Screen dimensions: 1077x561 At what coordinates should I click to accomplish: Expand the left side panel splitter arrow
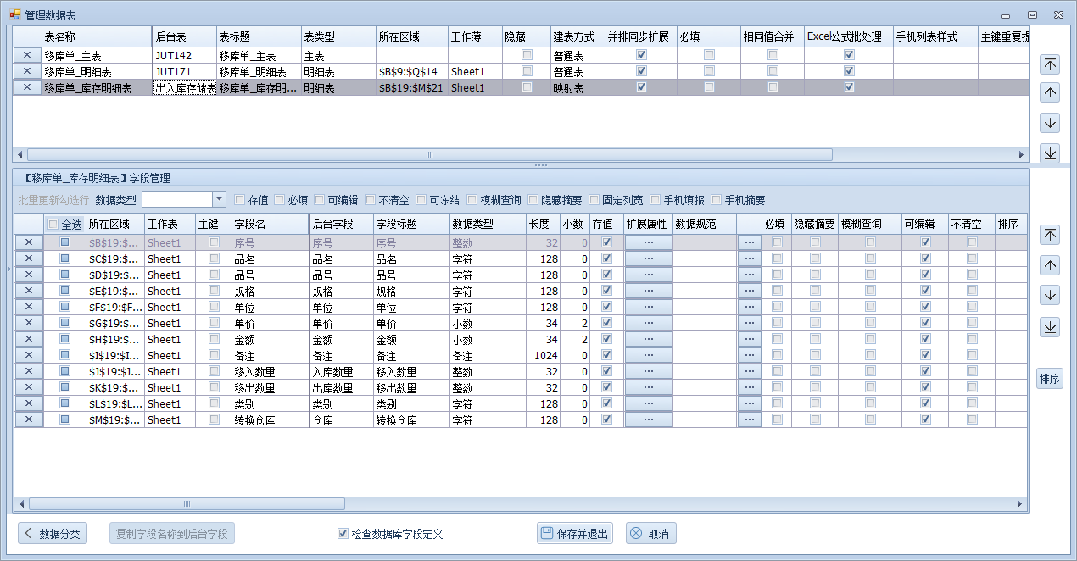coord(8,269)
